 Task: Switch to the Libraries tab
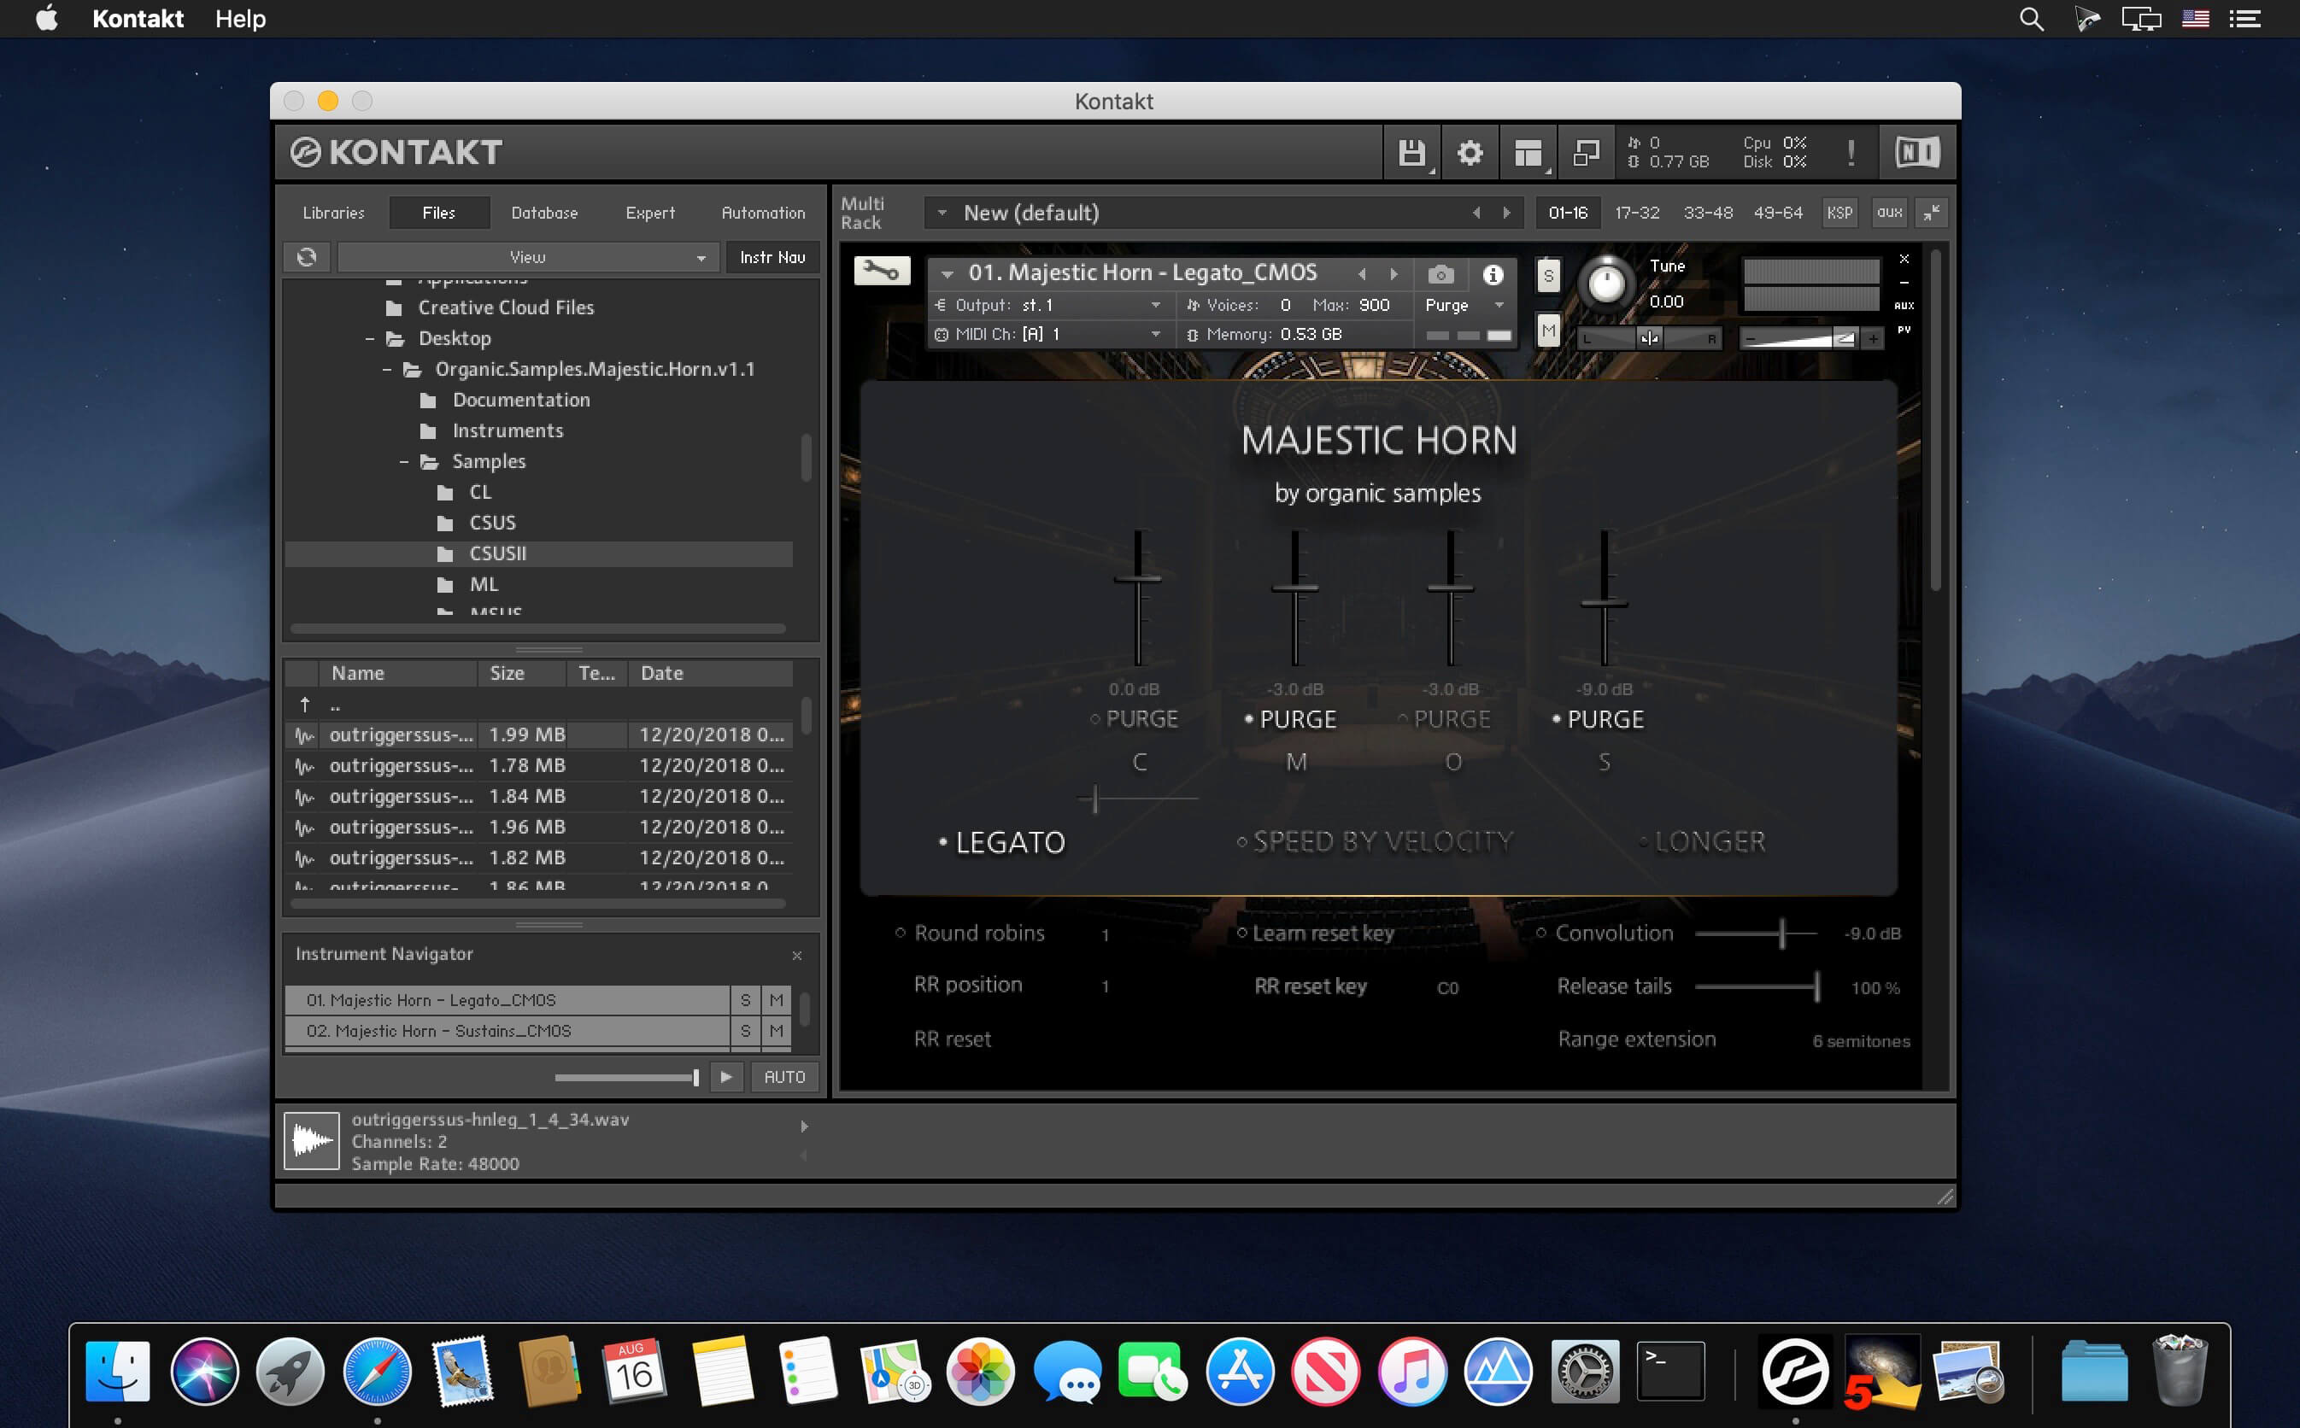coord(333,214)
